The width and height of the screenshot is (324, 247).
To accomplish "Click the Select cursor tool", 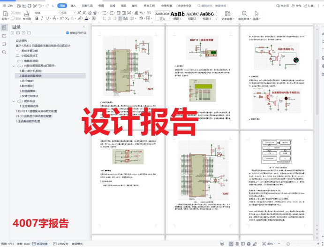I will click(x=256, y=14).
